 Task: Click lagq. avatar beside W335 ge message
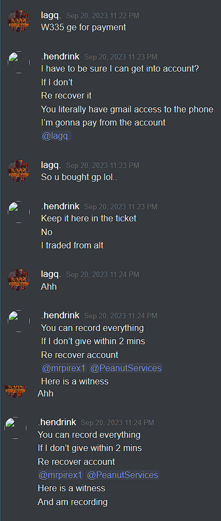tap(19, 21)
